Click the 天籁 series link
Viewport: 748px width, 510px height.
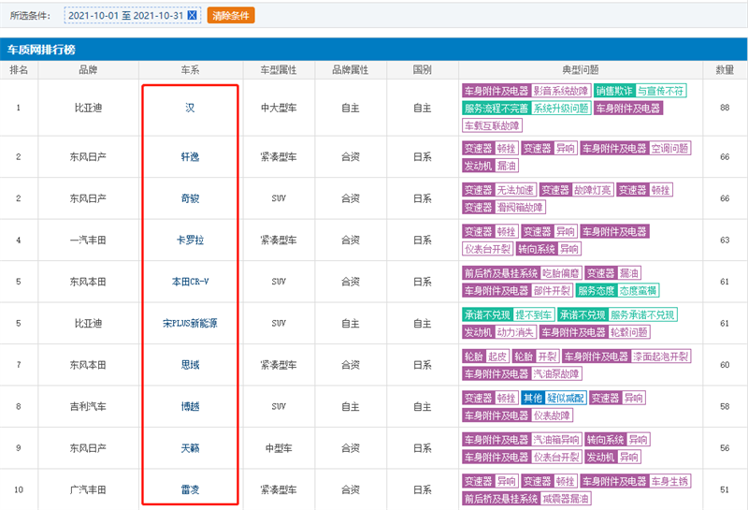[191, 448]
